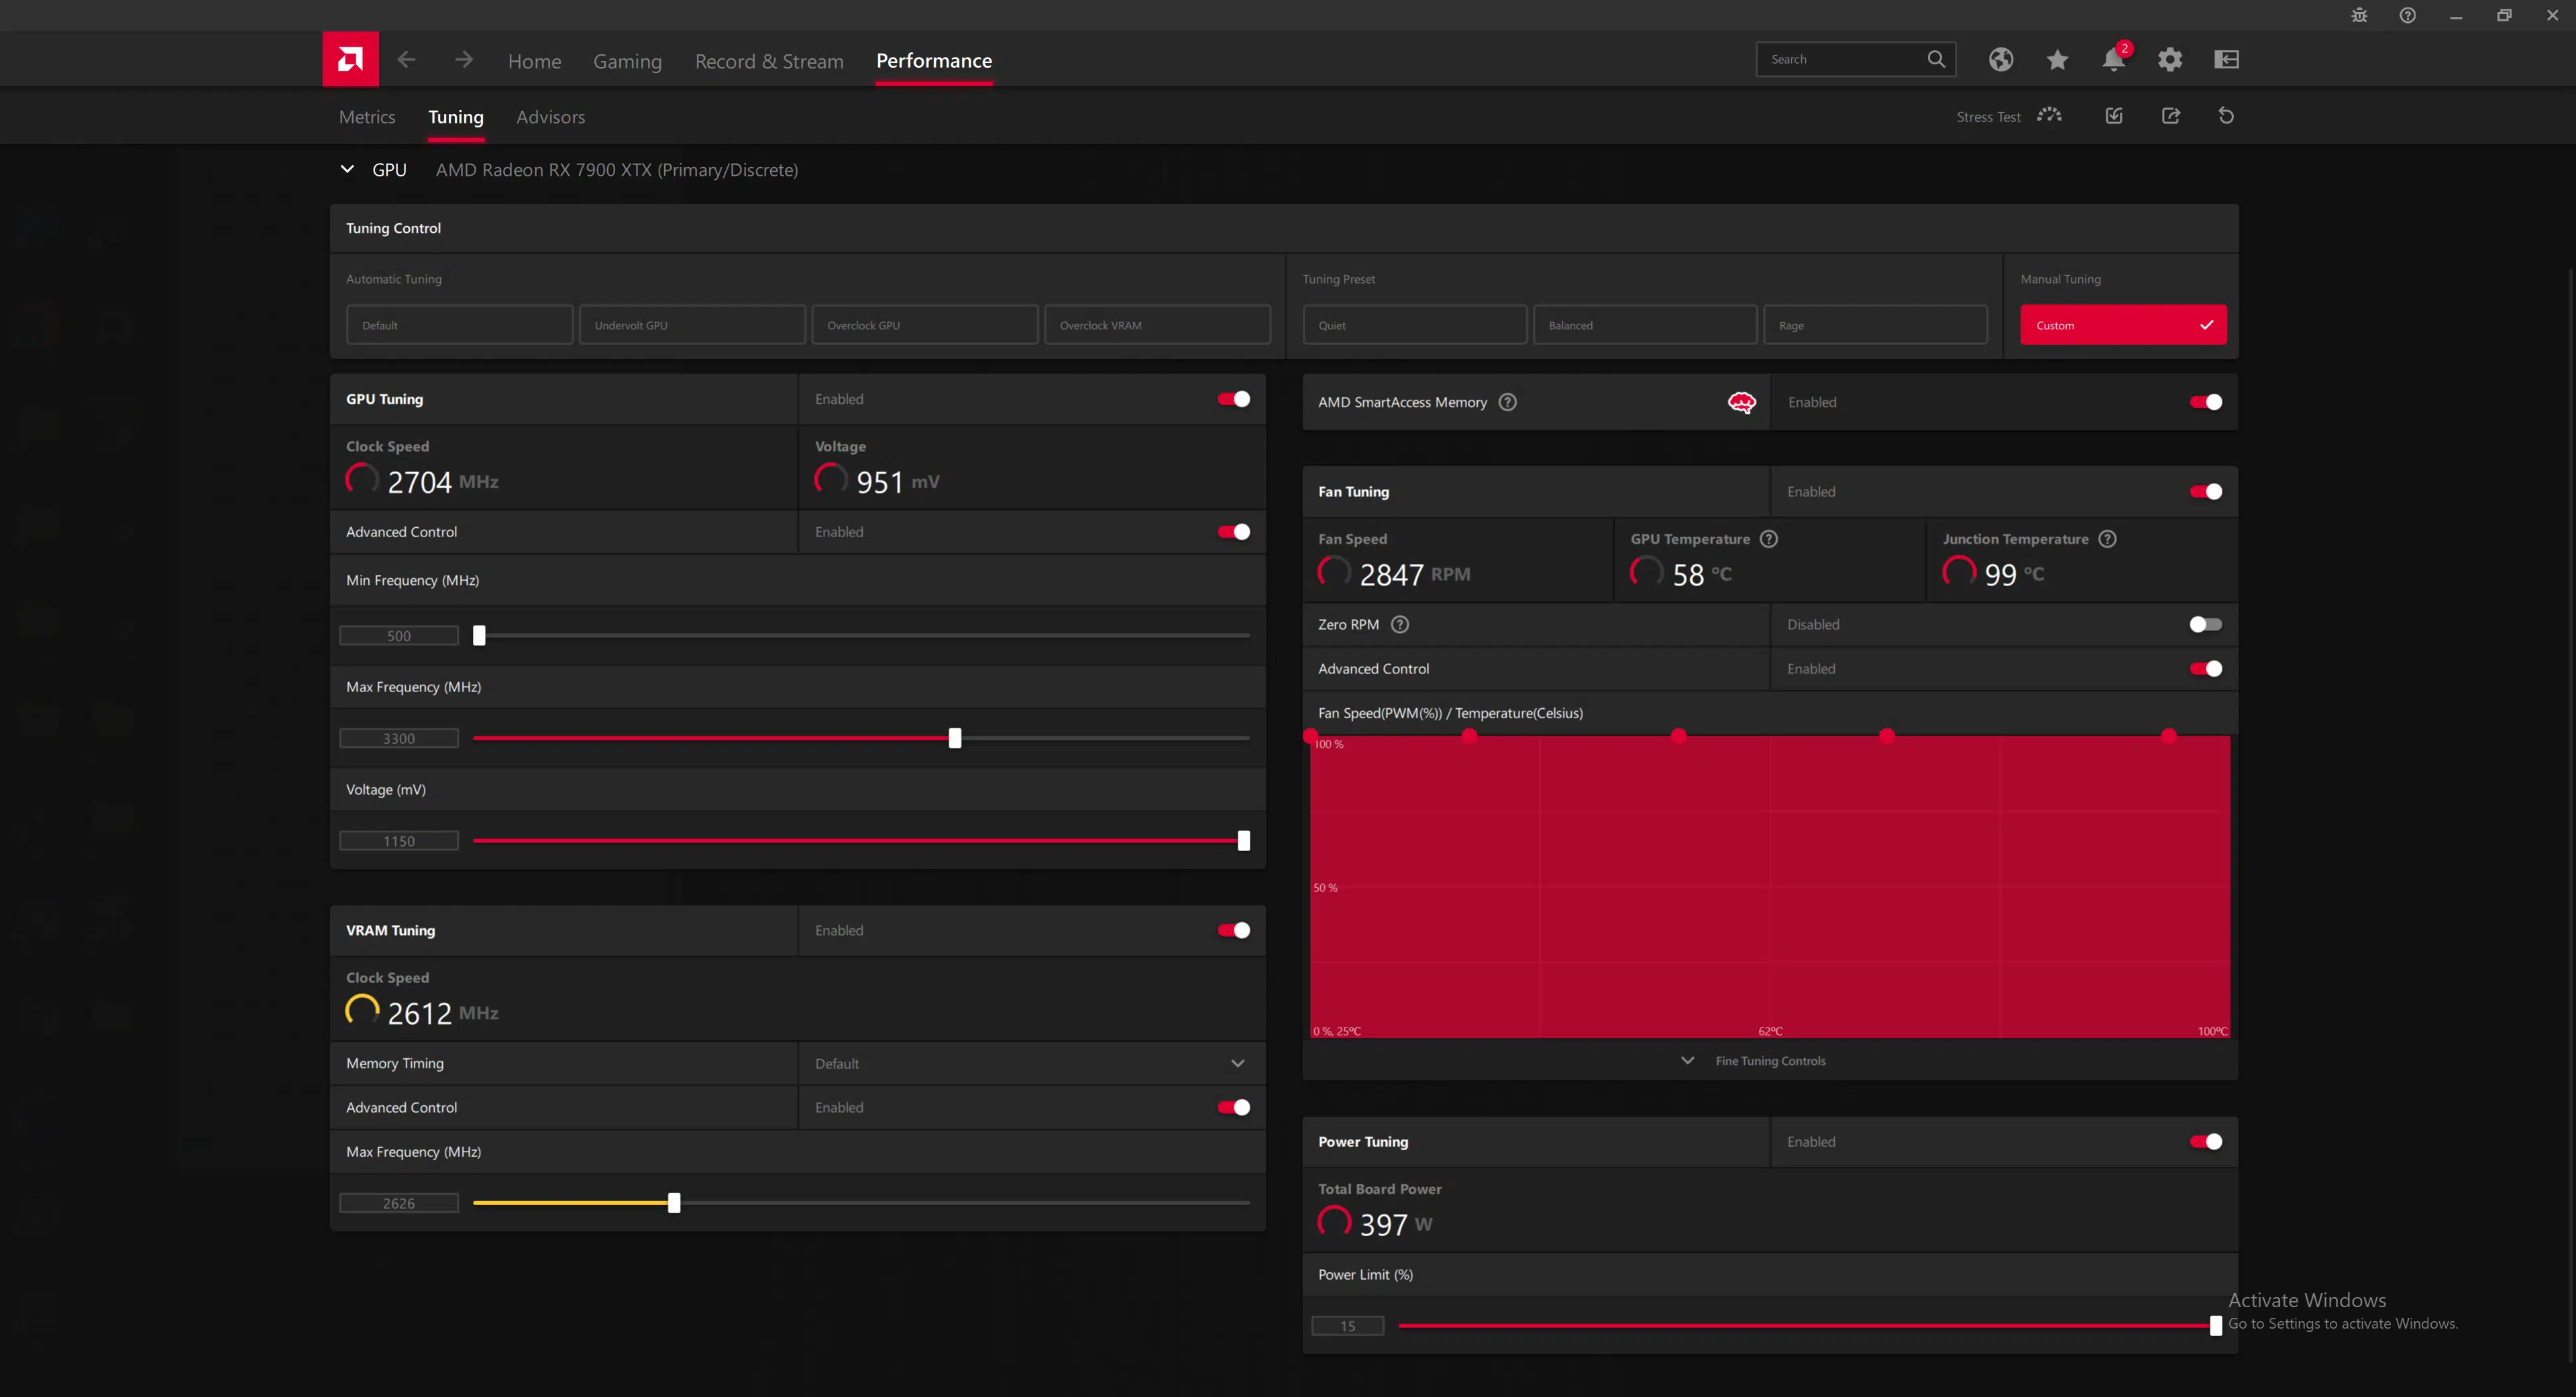Turn off GPU Advanced Control toggle
This screenshot has height=1397, width=2576.
(1233, 532)
